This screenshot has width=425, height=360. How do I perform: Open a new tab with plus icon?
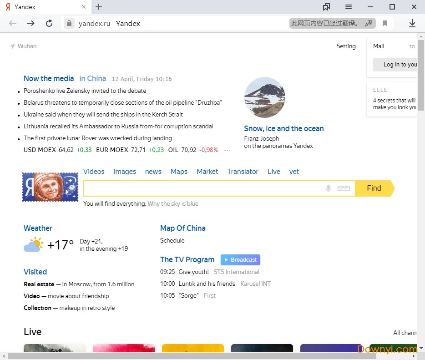point(99,7)
